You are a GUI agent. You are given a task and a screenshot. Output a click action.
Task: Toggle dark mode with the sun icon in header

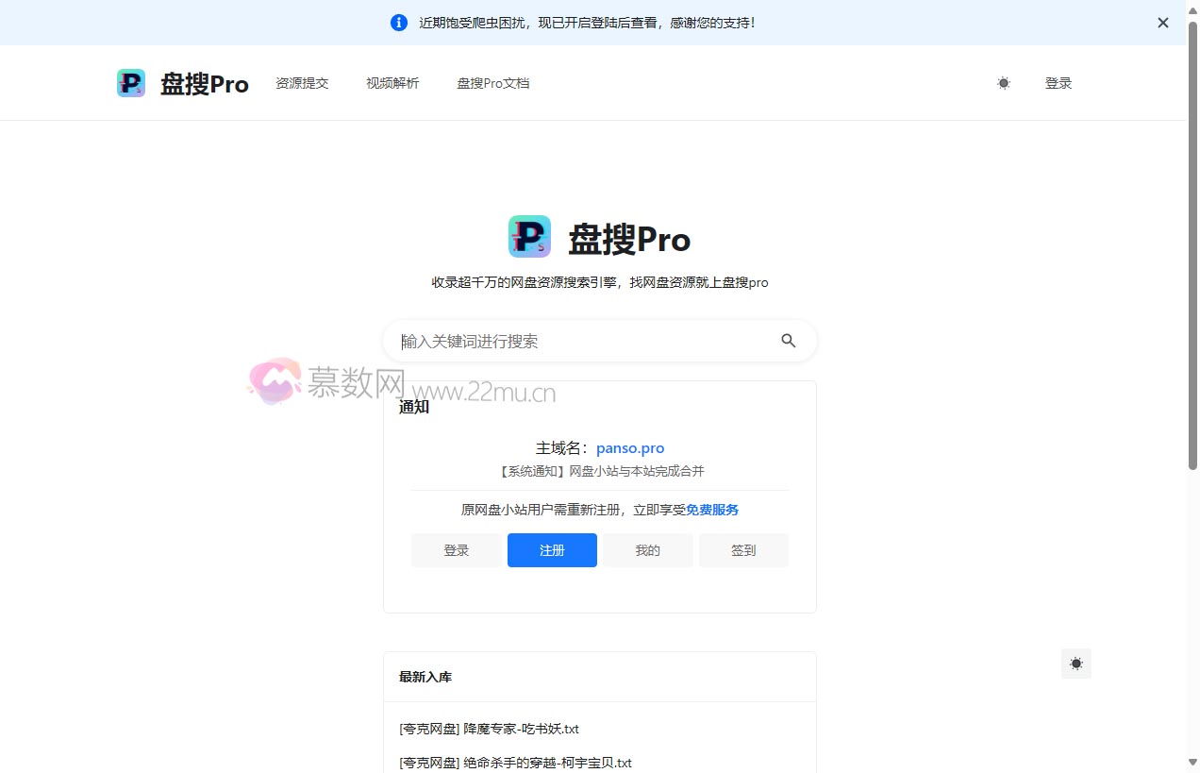click(1003, 83)
